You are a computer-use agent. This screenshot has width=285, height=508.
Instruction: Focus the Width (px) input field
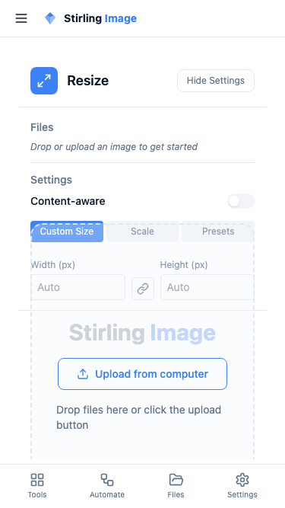click(78, 287)
